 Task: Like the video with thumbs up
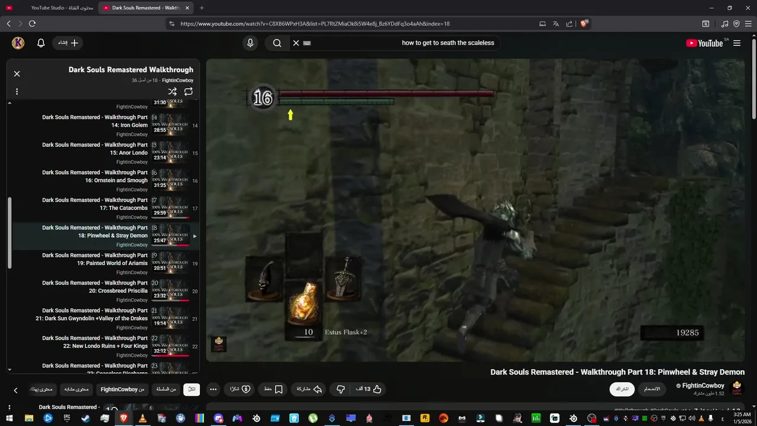(368, 389)
